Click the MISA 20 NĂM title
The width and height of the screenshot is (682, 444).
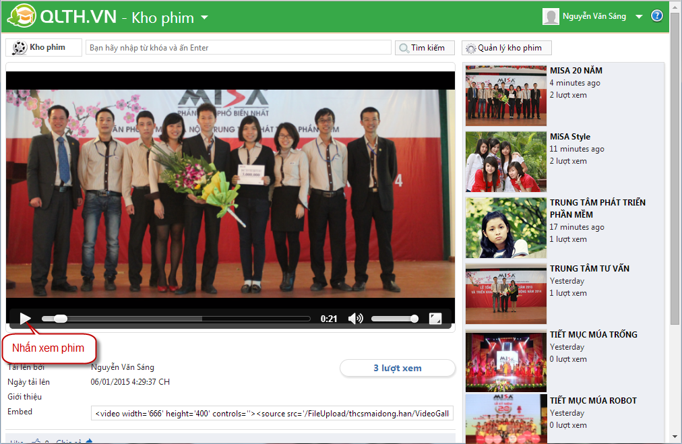[576, 71]
